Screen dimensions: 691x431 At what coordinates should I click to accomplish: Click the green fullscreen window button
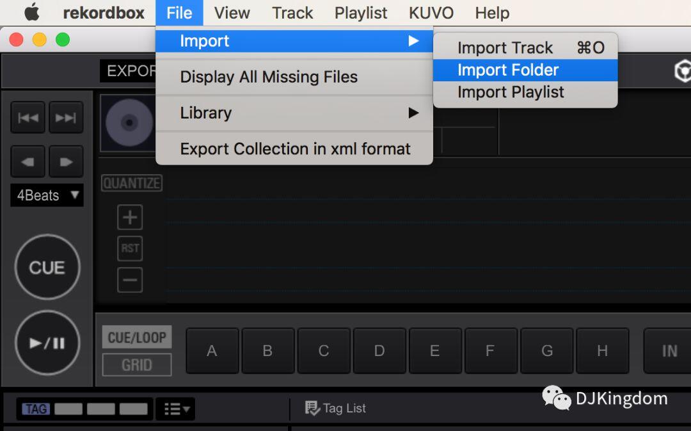[63, 40]
